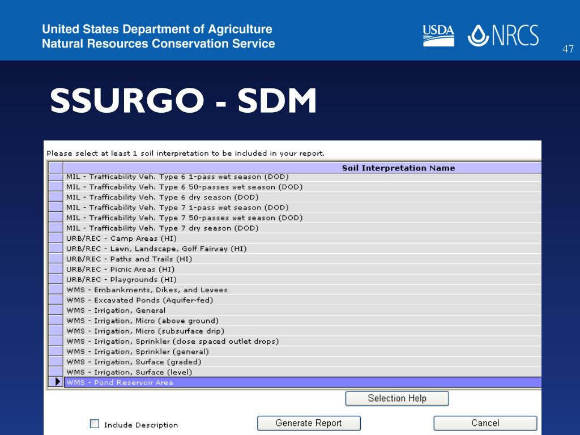Select URB/REC - Camp Areas (HI)
Screen dimensions: 580x435
click(302, 238)
